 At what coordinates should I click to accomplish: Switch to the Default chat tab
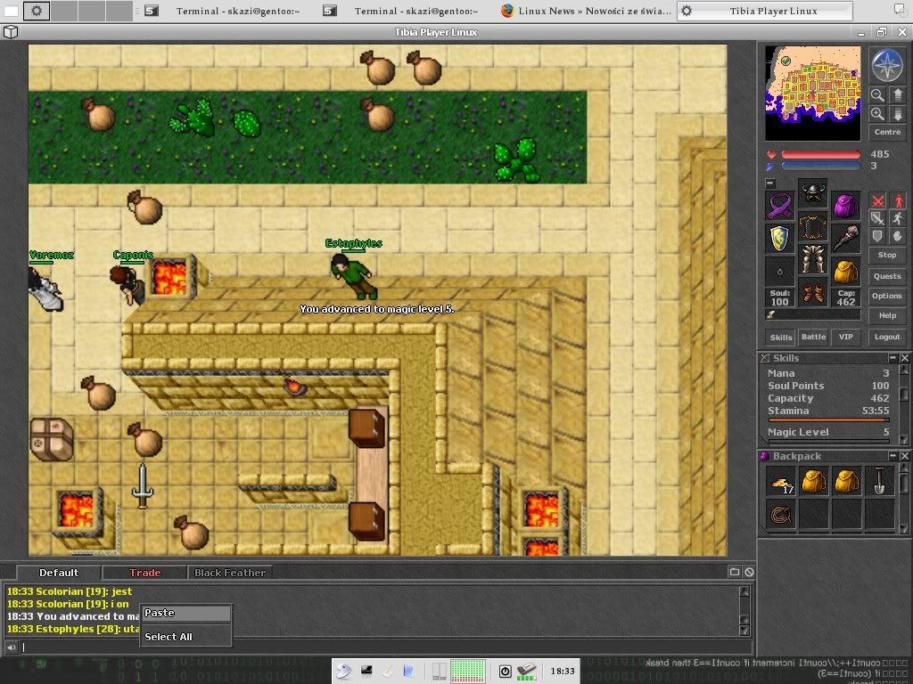pos(59,573)
